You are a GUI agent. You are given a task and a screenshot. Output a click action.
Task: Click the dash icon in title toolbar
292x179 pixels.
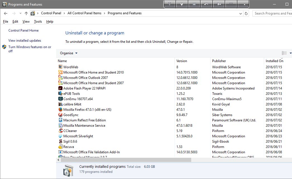click(231, 4)
